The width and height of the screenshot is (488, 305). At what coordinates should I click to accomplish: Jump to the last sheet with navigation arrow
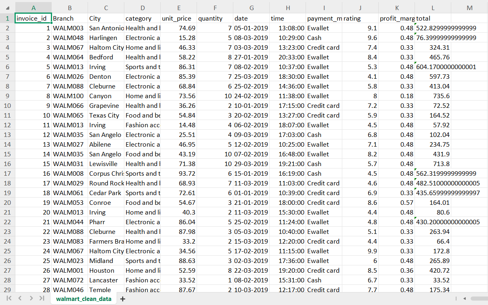click(x=42, y=299)
